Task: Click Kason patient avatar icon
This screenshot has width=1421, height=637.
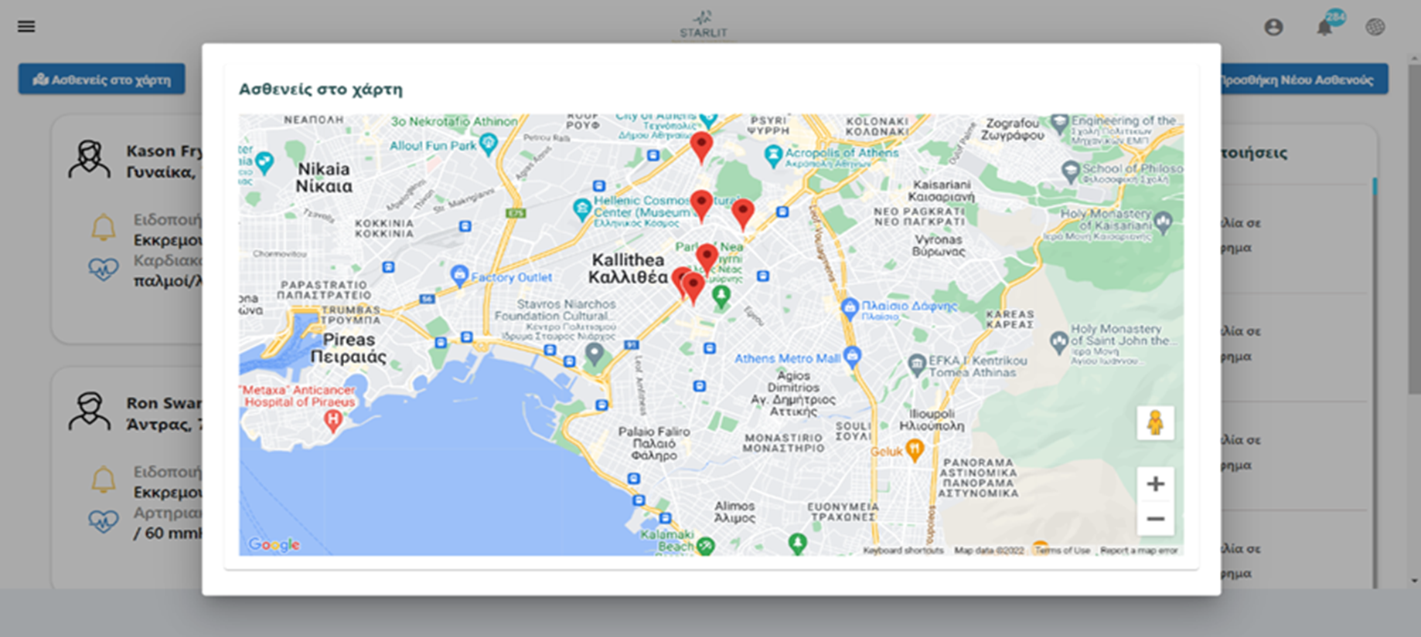Action: pos(89,159)
